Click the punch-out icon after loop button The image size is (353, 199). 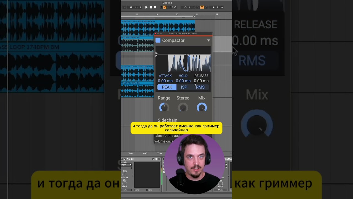click(x=207, y=7)
